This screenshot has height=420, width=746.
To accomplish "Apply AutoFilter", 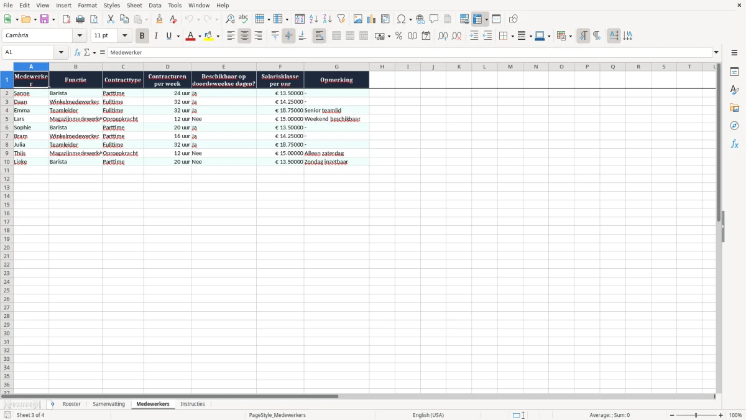I will point(341,19).
